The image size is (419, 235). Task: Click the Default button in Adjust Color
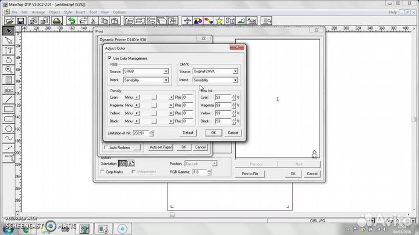click(188, 133)
